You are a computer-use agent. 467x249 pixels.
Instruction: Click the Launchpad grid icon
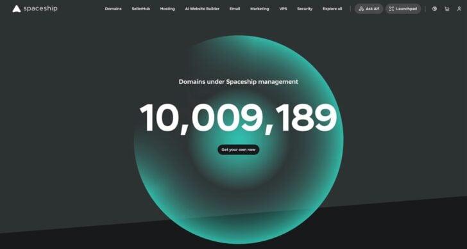click(391, 9)
